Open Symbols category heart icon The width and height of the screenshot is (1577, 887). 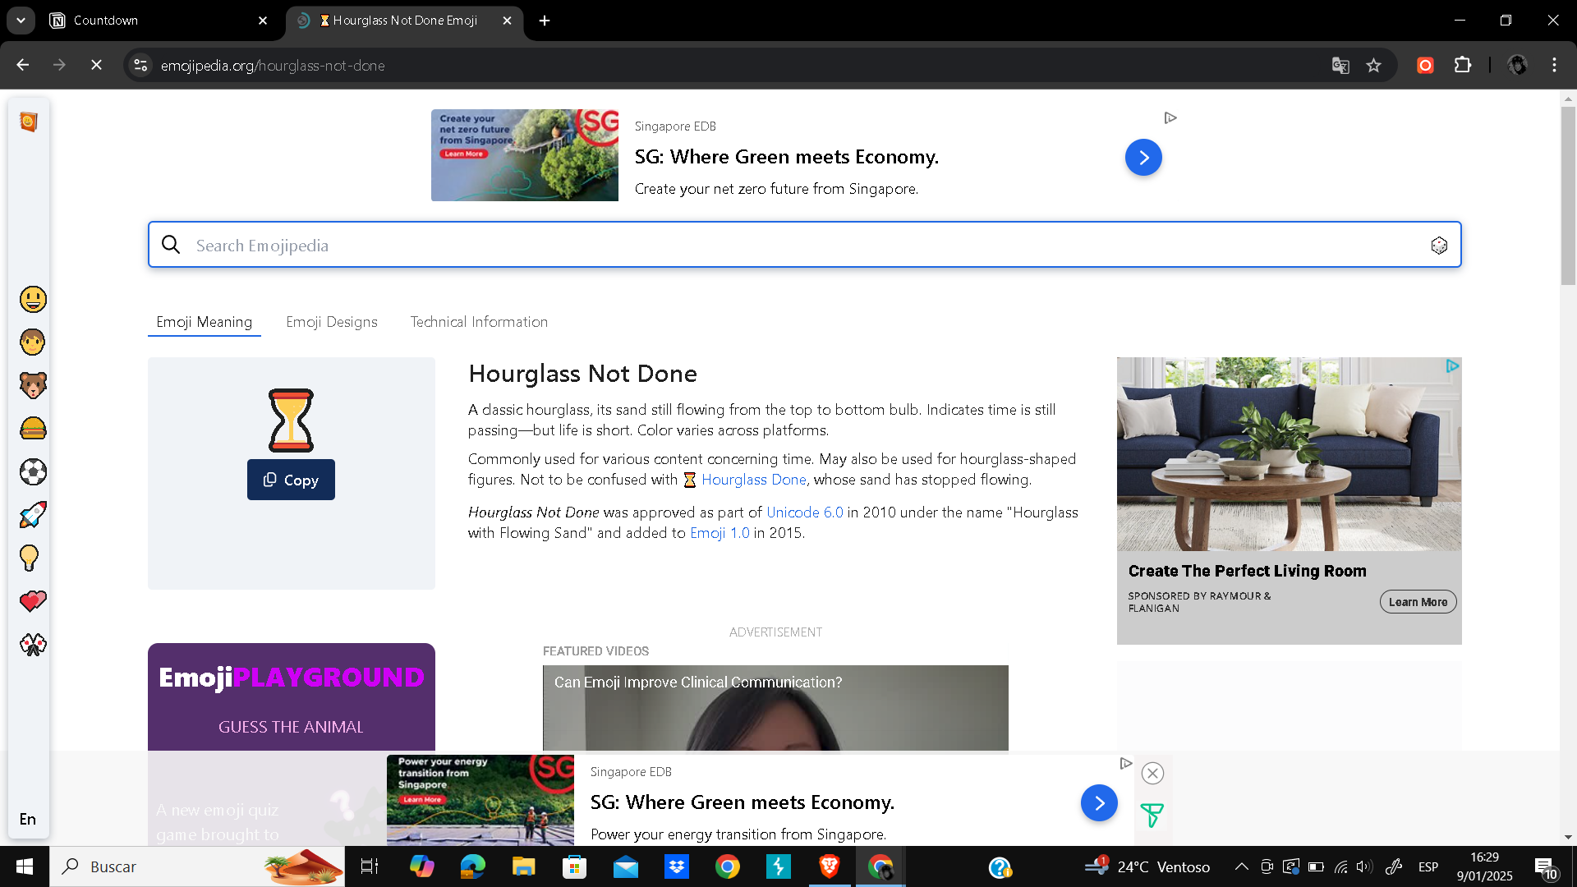(x=33, y=601)
